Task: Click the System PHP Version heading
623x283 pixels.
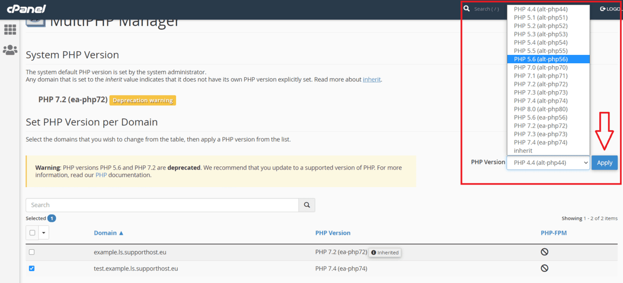Action: click(72, 55)
